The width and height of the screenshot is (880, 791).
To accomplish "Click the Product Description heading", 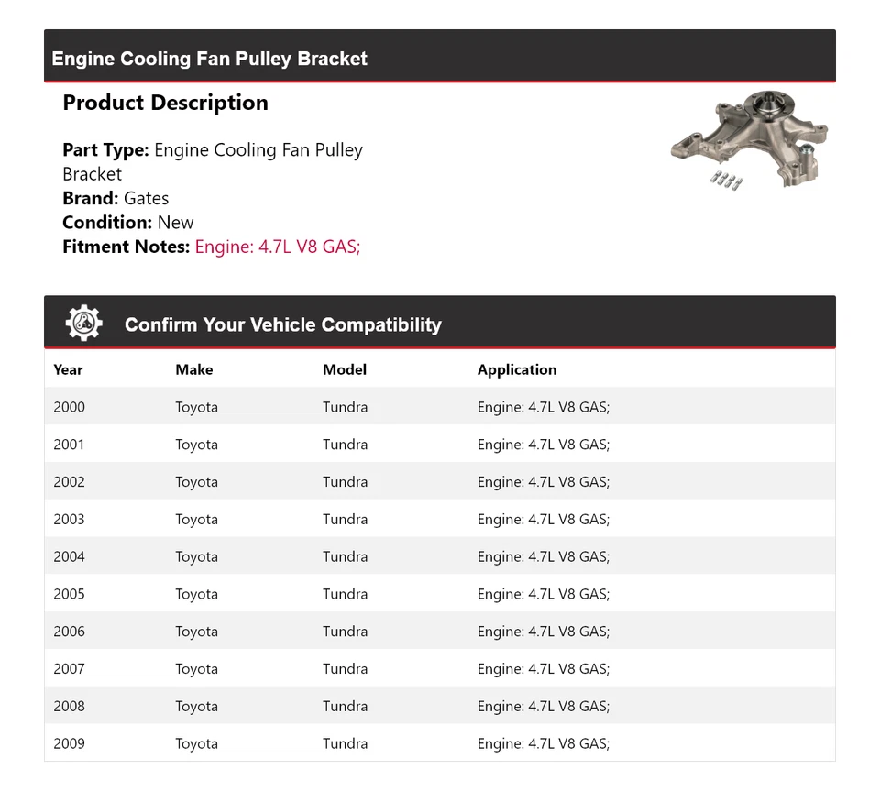I will tap(165, 103).
